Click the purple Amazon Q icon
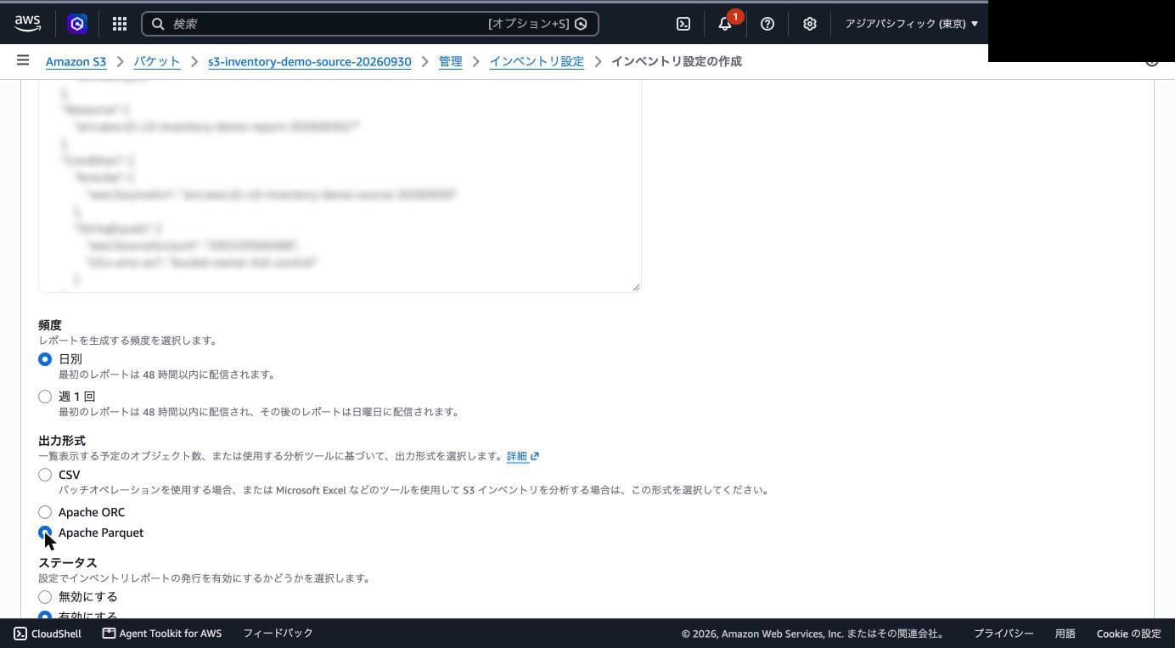The width and height of the screenshot is (1175, 648). [x=77, y=24]
